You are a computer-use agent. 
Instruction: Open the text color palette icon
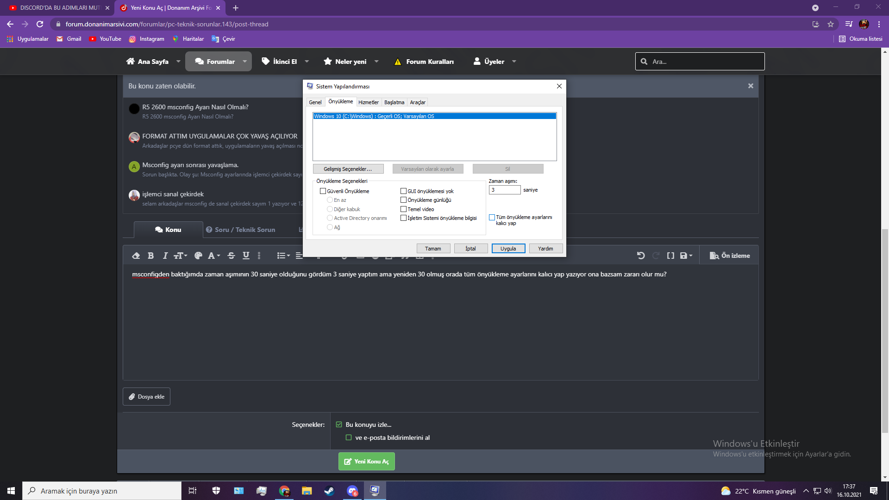tap(198, 256)
